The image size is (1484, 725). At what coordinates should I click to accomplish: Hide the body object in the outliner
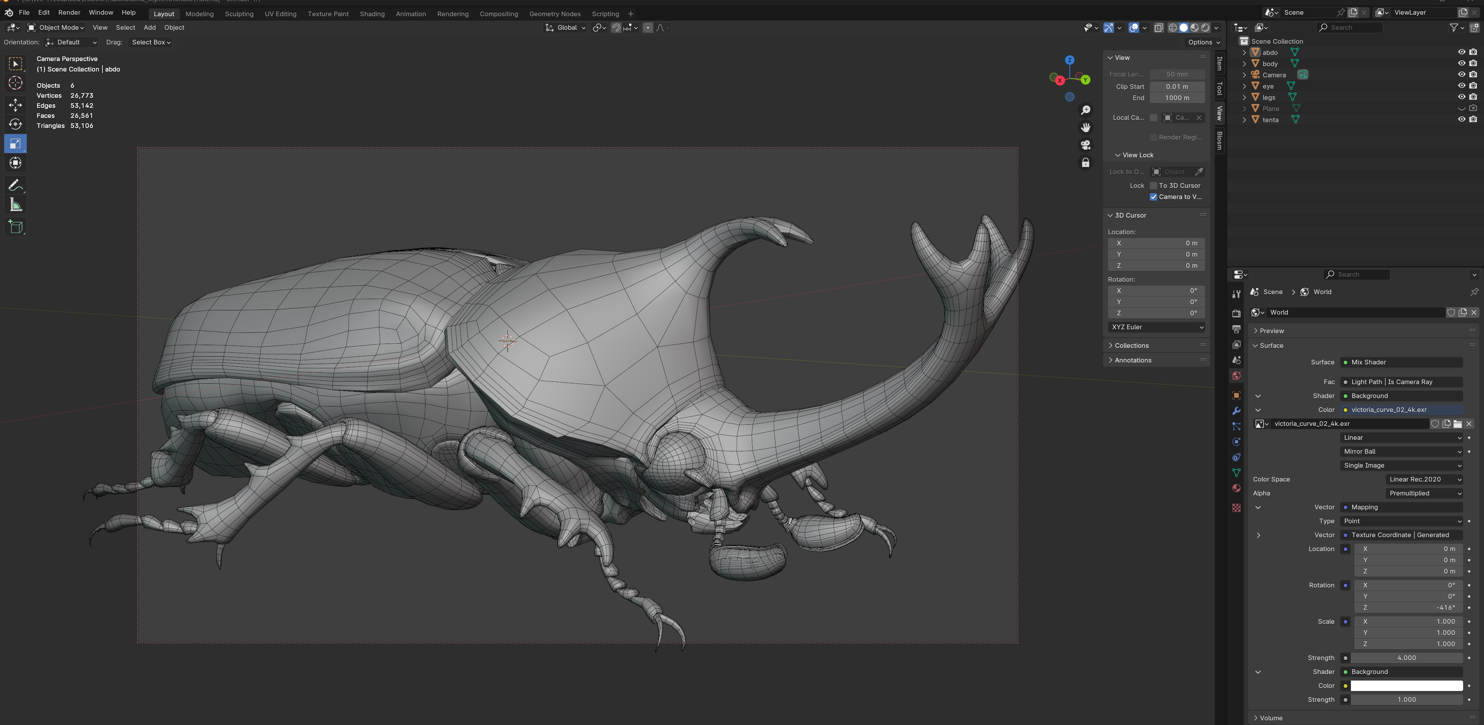click(1462, 63)
